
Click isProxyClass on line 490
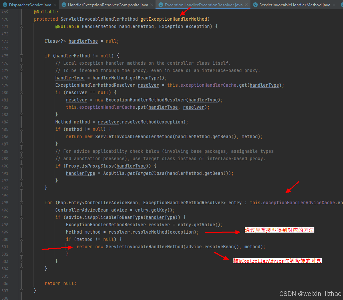[x=98, y=166]
